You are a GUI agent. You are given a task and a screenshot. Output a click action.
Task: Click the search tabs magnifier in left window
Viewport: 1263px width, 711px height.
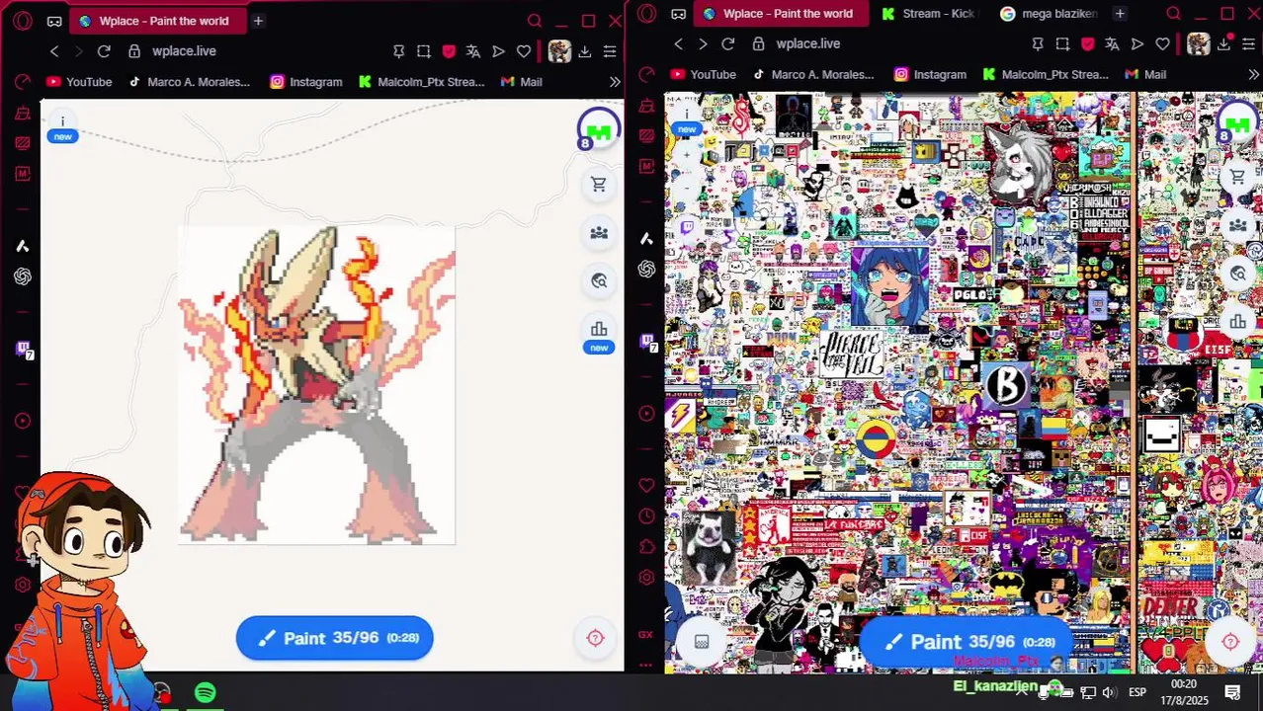point(535,21)
